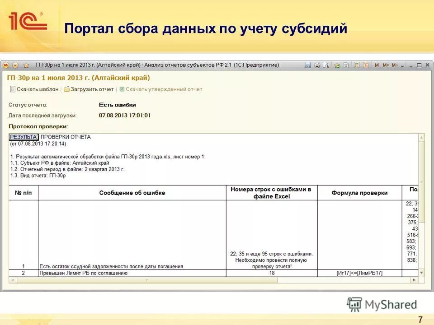434x325 pixels.
Task: Click the vertical scrollbar down arrow
Action: click(421, 273)
